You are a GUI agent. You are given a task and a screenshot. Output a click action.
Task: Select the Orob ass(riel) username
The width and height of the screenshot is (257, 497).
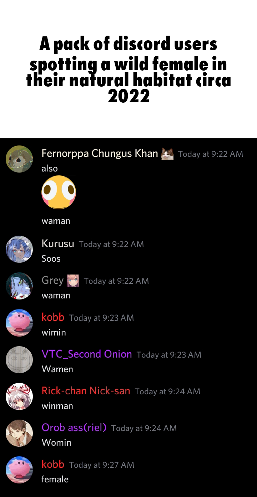74,427
